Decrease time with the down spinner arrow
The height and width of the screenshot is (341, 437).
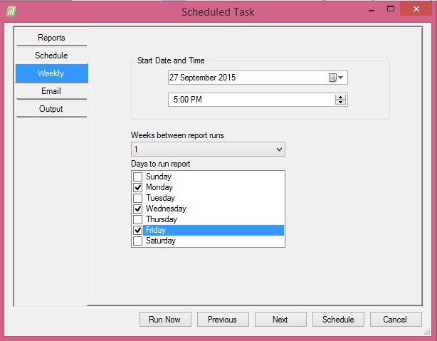coord(341,103)
